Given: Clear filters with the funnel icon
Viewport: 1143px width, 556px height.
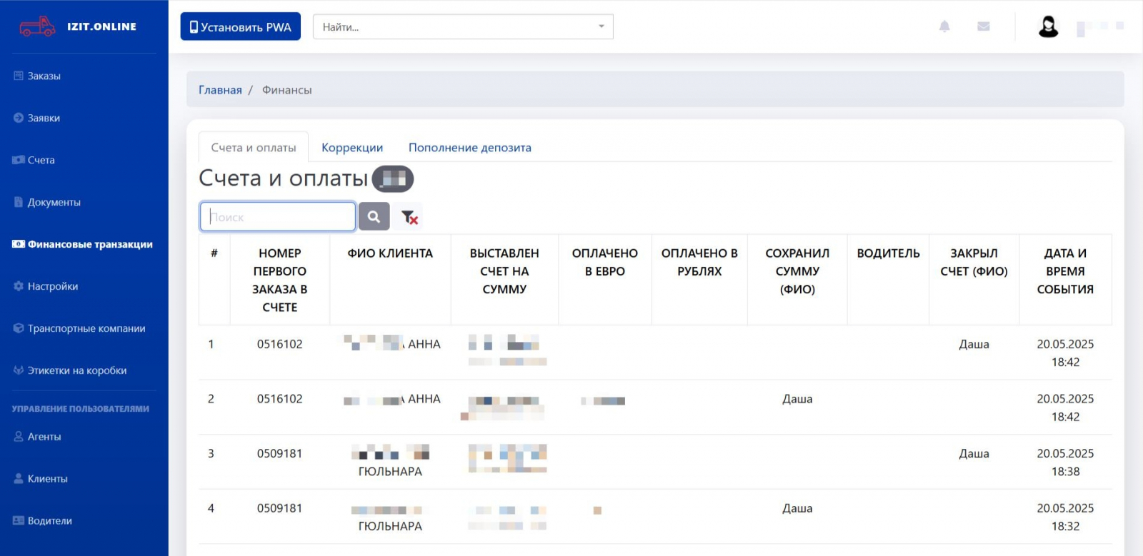Looking at the screenshot, I should click(409, 217).
